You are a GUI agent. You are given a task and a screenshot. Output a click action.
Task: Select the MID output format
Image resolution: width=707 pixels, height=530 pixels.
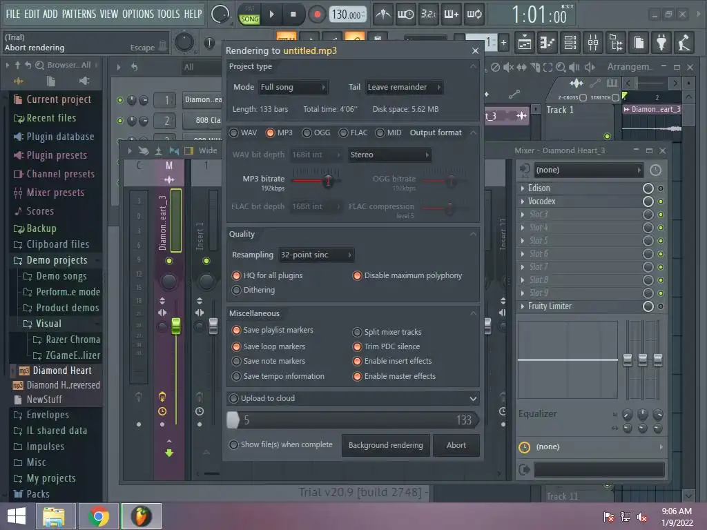point(388,132)
